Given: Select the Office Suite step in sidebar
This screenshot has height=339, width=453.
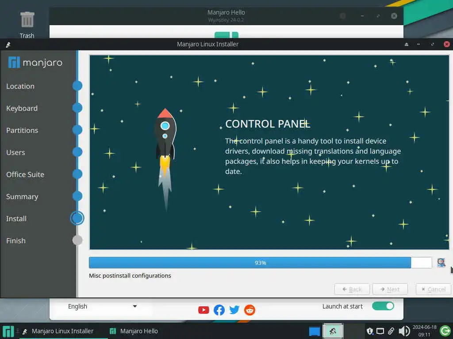Looking at the screenshot, I should (x=25, y=174).
